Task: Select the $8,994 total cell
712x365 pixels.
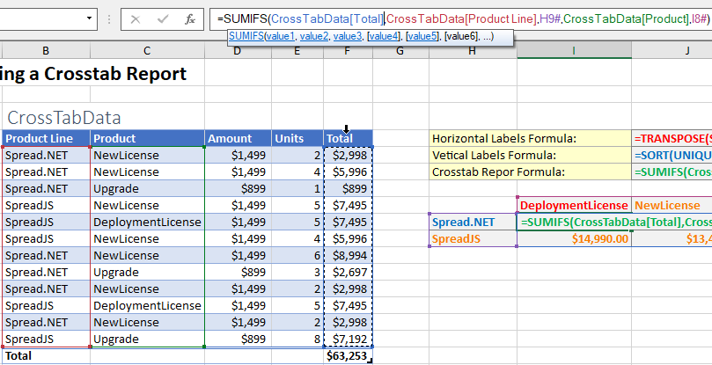Action: point(348,256)
